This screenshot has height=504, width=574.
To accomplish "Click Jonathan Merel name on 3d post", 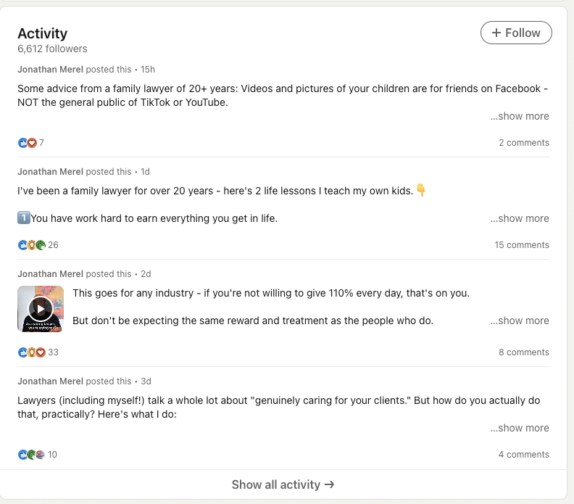I will (51, 381).
